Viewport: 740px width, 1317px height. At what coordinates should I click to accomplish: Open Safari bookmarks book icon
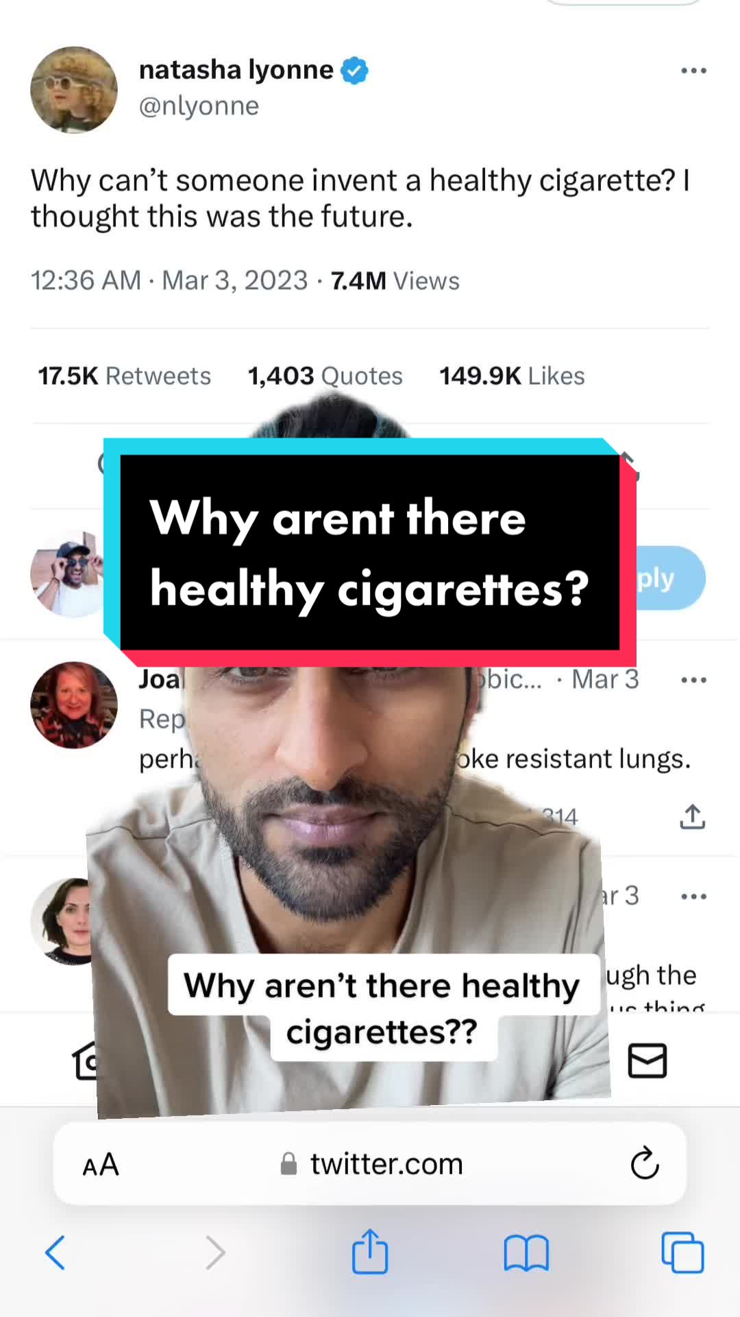(x=526, y=1253)
